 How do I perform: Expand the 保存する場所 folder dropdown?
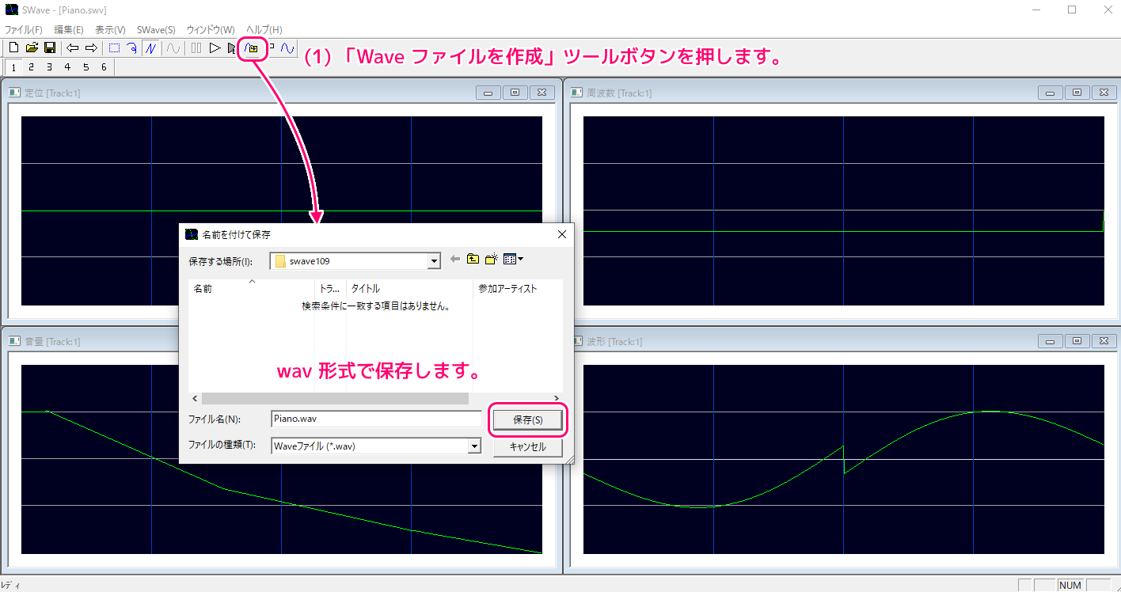point(433,260)
